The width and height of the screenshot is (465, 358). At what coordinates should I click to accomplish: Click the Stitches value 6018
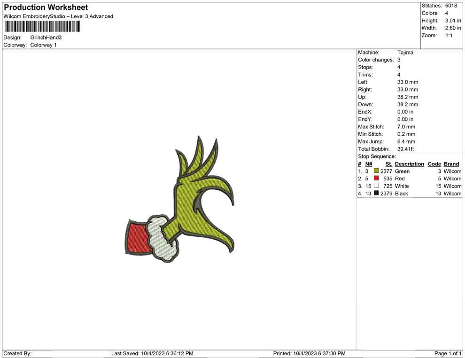tap(451, 6)
